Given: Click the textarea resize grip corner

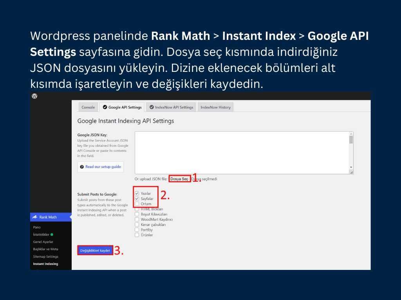Looking at the screenshot, I should click(351, 172).
